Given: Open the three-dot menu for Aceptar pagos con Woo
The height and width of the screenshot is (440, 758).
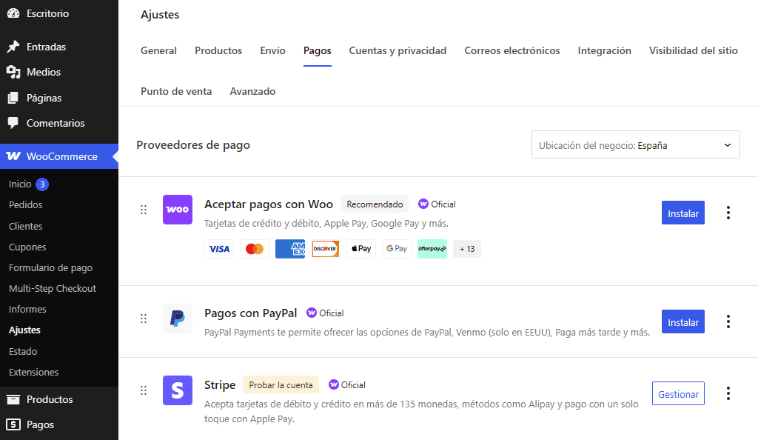Looking at the screenshot, I should tap(728, 213).
